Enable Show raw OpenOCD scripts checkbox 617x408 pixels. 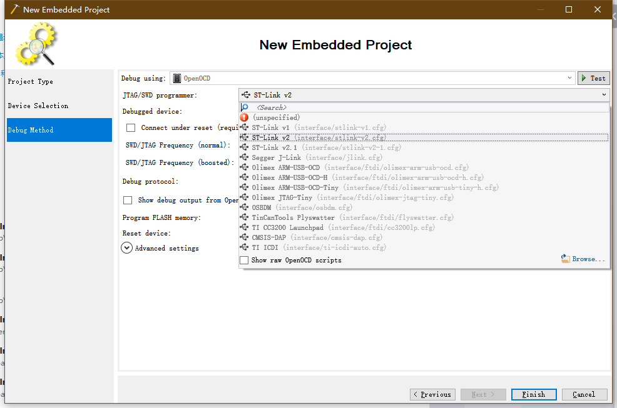(x=245, y=260)
